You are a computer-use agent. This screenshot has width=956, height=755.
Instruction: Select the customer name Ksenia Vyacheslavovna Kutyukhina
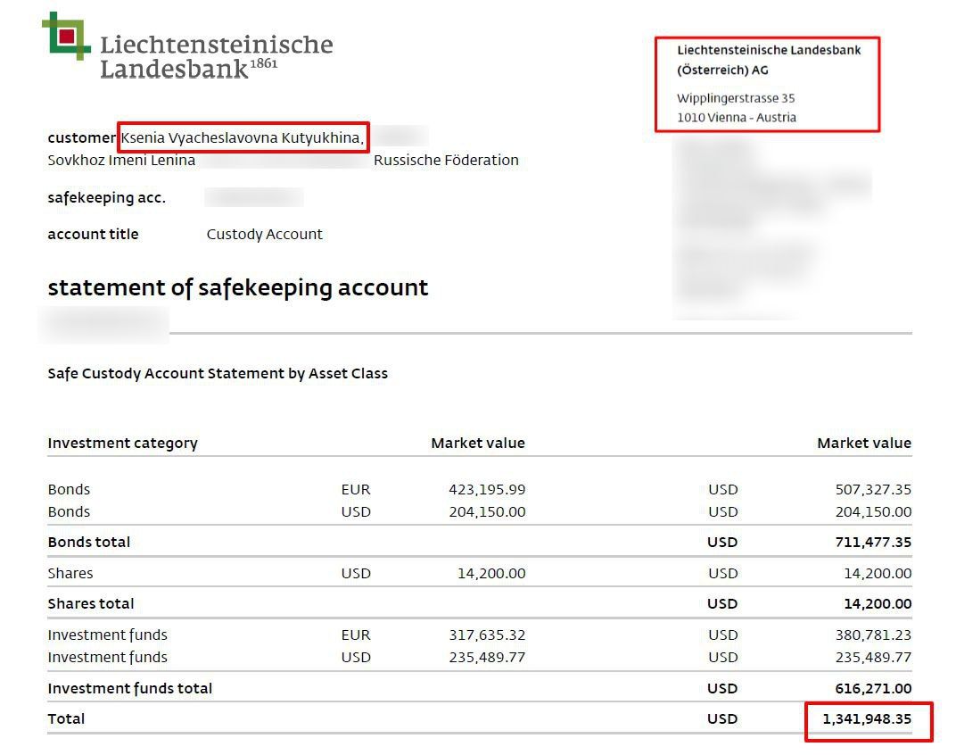[x=243, y=137]
